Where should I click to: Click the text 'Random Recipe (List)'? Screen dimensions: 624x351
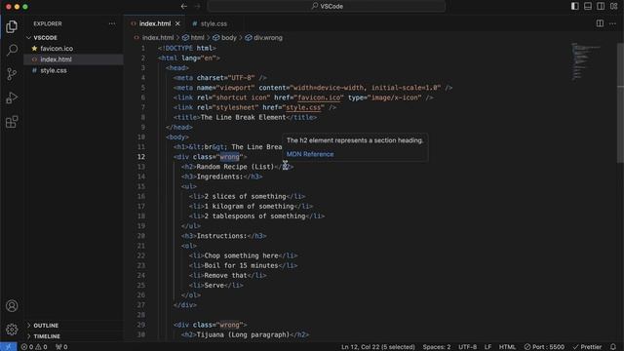pos(235,167)
